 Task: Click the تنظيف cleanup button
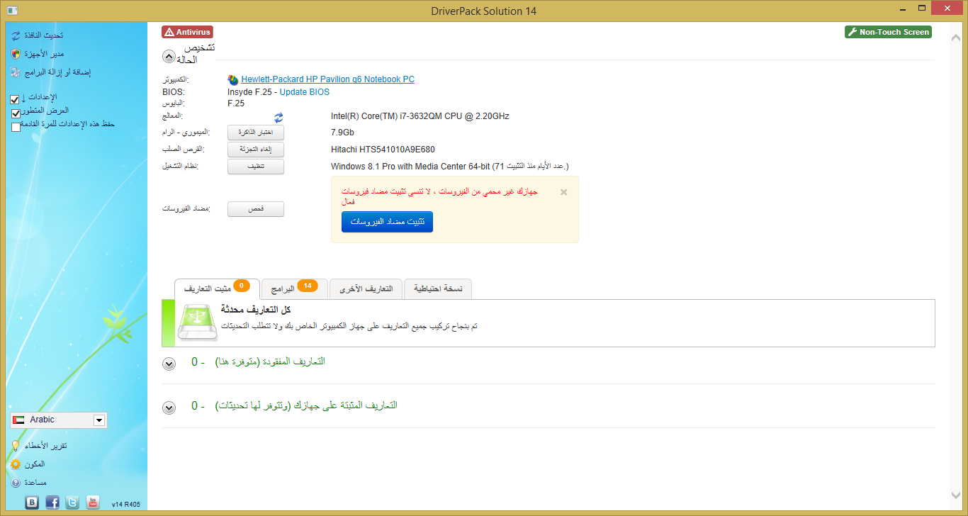(256, 167)
